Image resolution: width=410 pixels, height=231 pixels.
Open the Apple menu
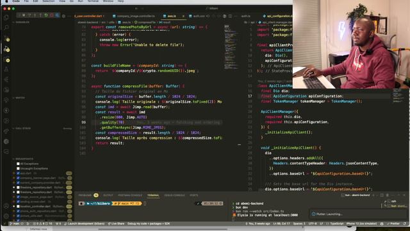coord(6,1)
